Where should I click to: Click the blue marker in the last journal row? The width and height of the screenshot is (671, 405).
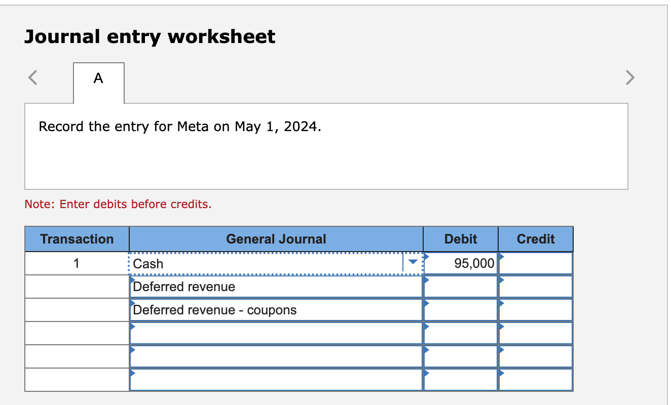coord(132,374)
